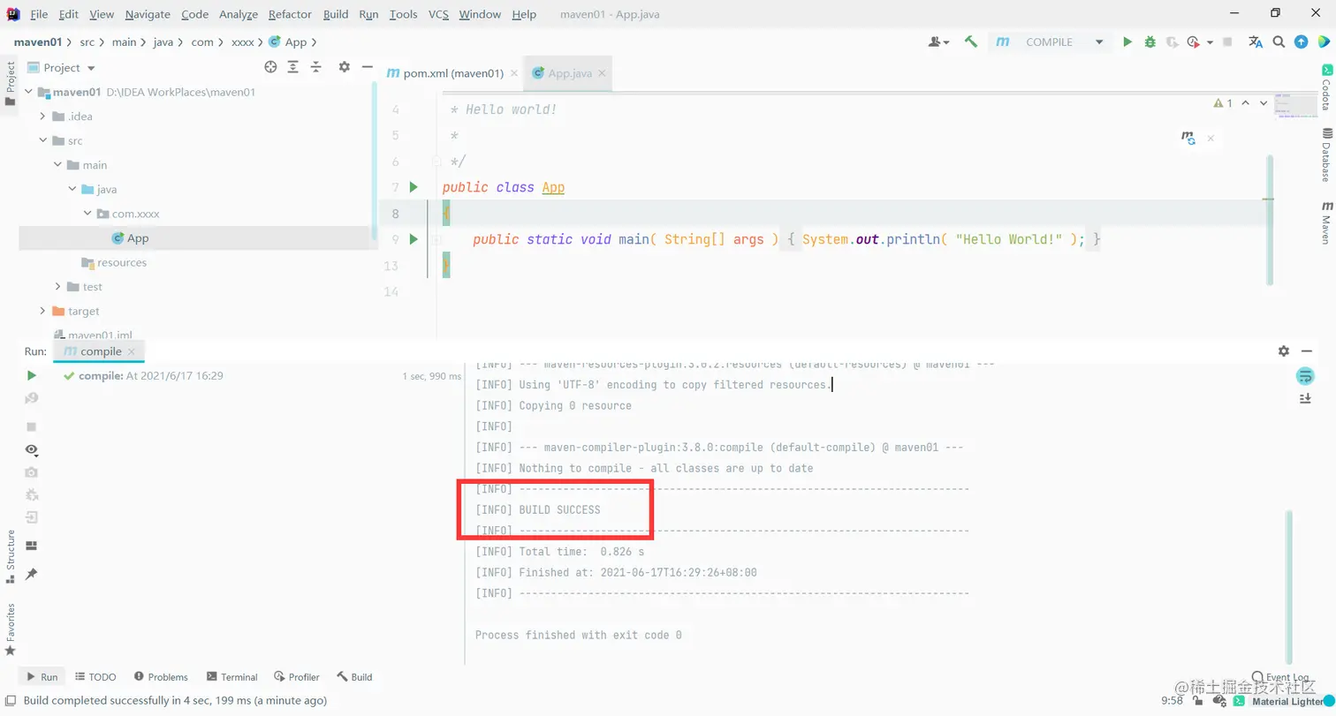Screen dimensions: 1336x716
Task: Expand the test folder
Action: (58, 287)
